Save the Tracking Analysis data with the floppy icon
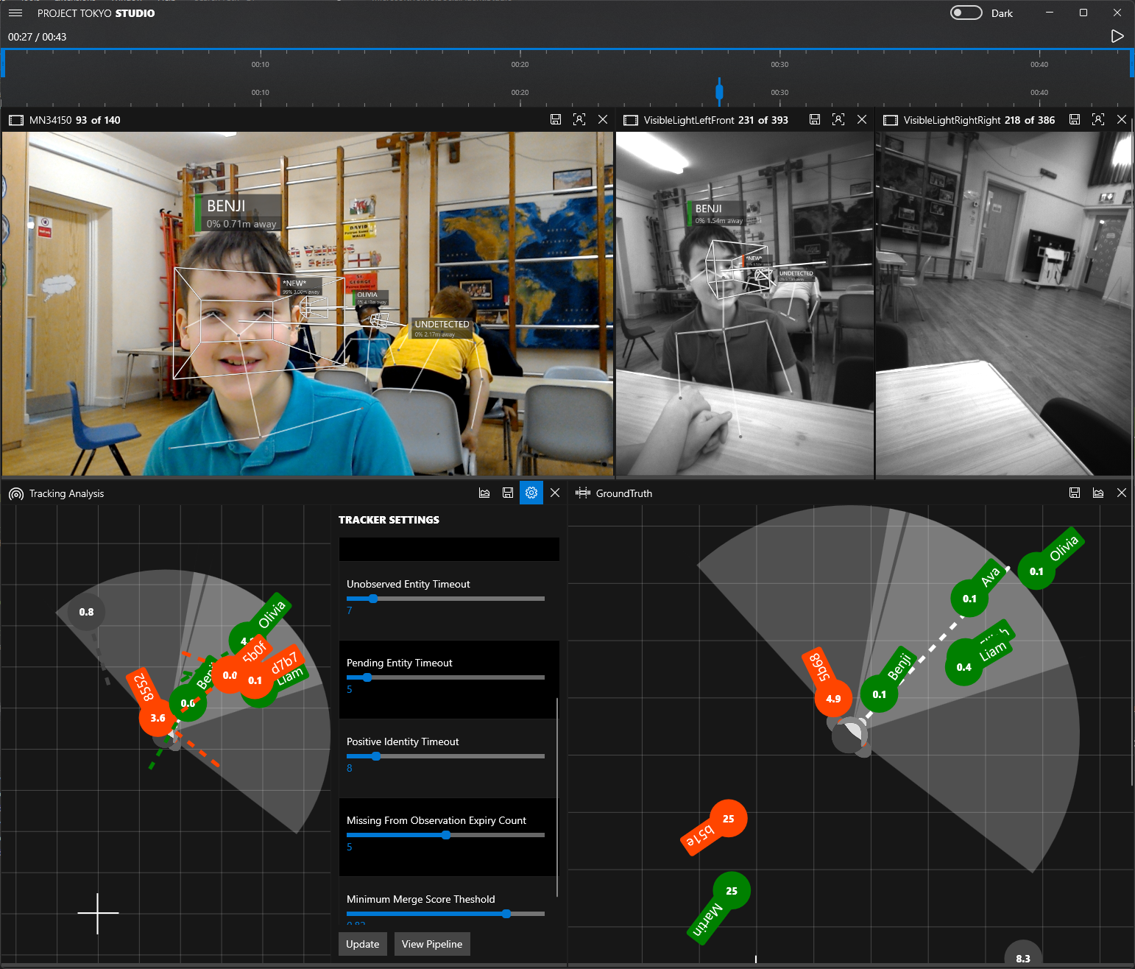 (x=508, y=493)
